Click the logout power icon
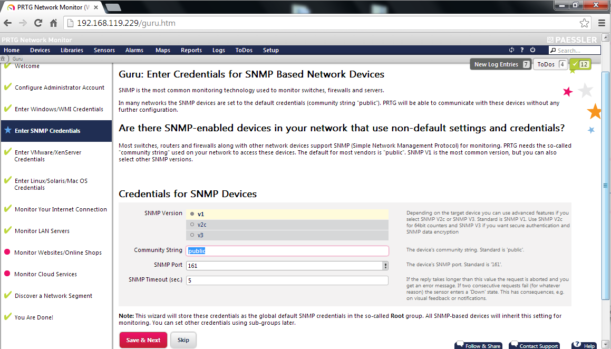Image resolution: width=611 pixels, height=349 pixels. pyautogui.click(x=532, y=50)
